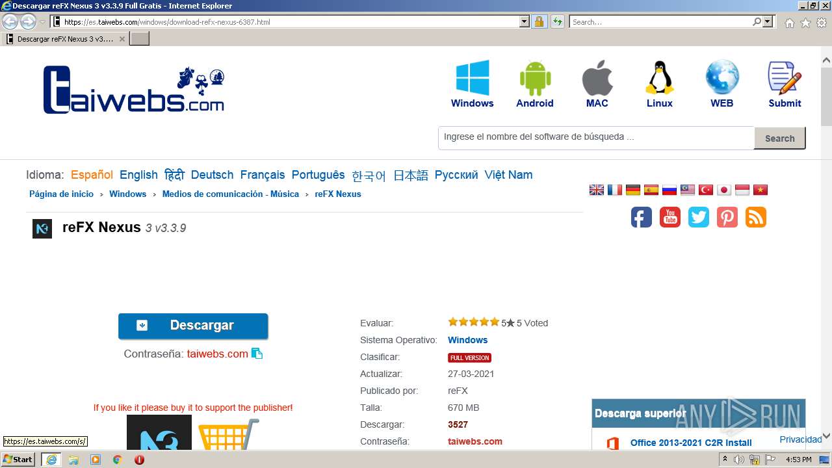Open the Android software category icon
The width and height of the screenshot is (832, 468).
(x=535, y=78)
